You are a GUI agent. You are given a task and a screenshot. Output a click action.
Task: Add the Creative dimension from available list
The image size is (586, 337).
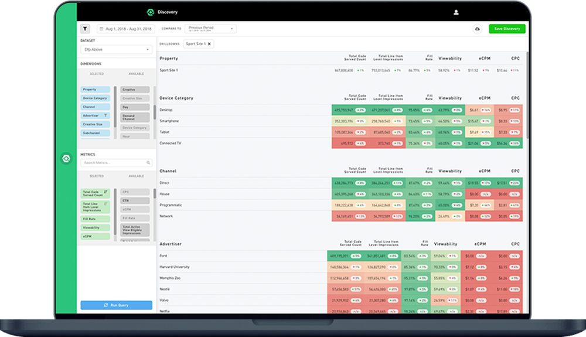135,90
